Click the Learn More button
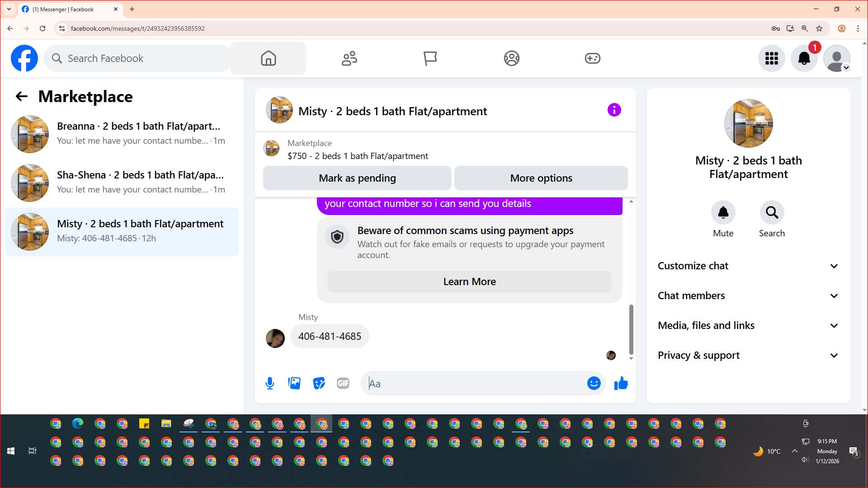This screenshot has width=868, height=488. tap(469, 282)
